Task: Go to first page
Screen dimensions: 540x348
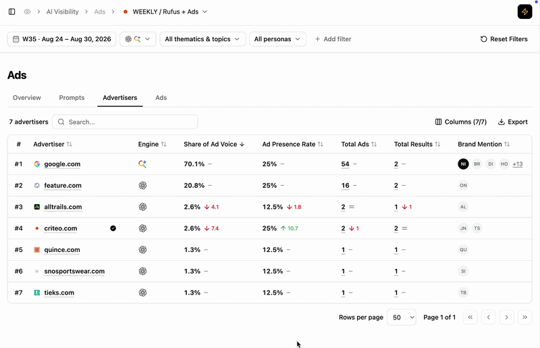Action: point(470,318)
